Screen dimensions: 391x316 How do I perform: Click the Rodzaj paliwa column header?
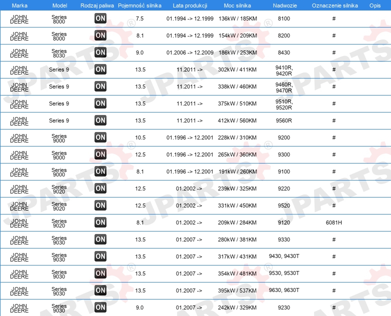click(x=97, y=5)
